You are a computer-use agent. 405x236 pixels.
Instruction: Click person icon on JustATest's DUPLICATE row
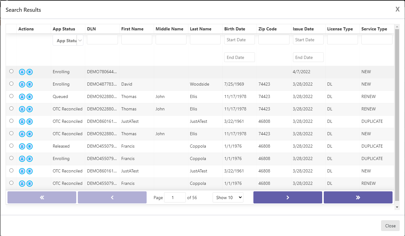pyautogui.click(x=22, y=121)
